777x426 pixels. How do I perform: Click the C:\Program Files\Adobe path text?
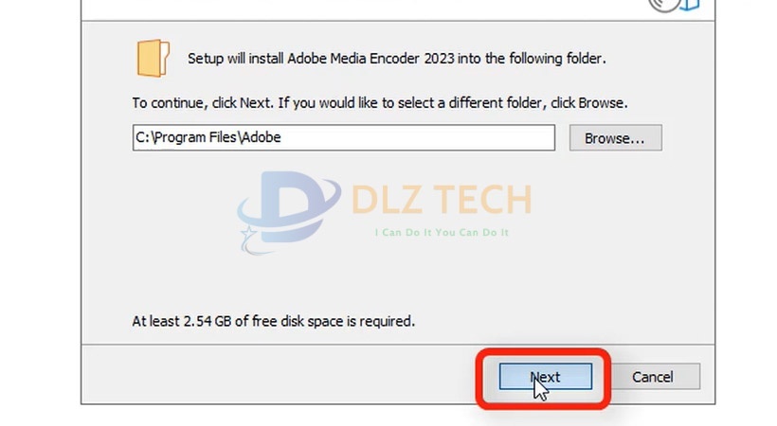(x=208, y=137)
